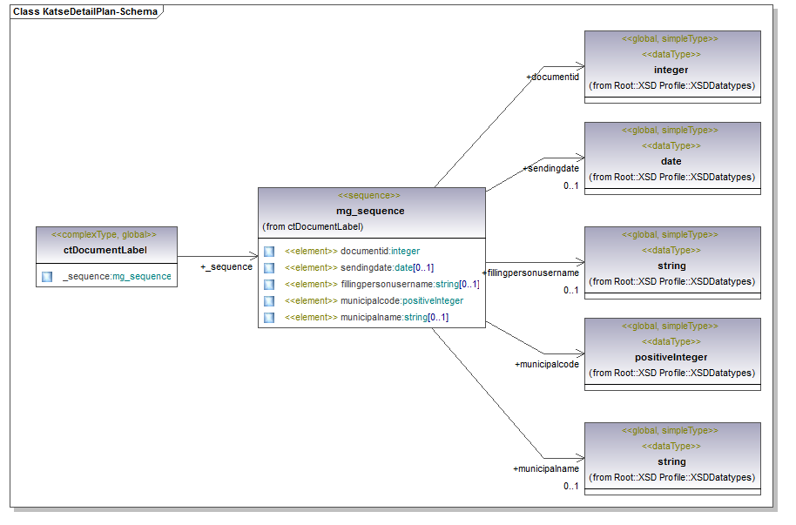Select the icon beside fillingpersonusername element
The image size is (796, 525).
click(269, 285)
